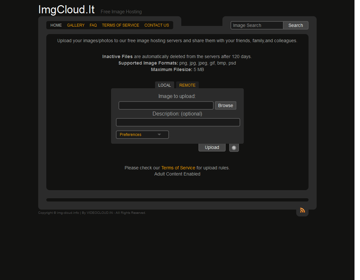Click the plus icon beside Upload

[x=234, y=148]
